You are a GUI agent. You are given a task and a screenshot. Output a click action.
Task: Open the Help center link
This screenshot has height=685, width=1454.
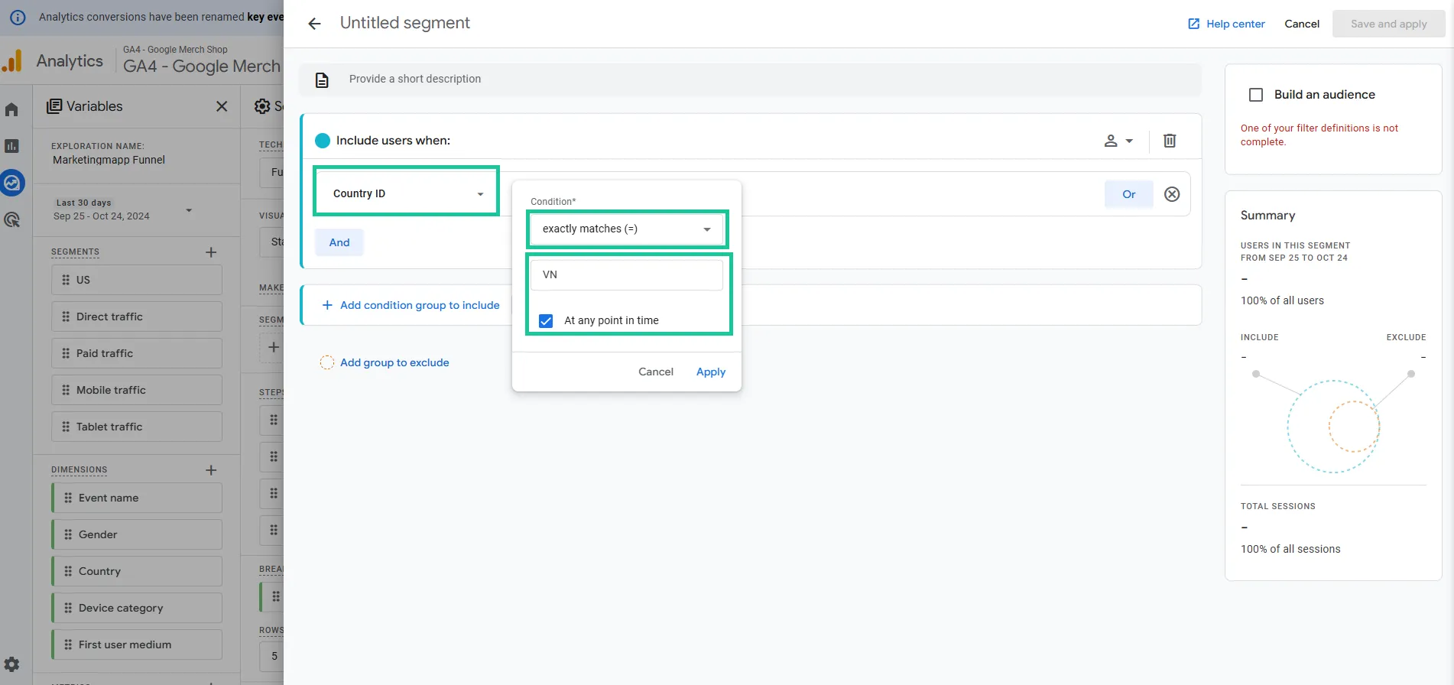[x=1226, y=24]
